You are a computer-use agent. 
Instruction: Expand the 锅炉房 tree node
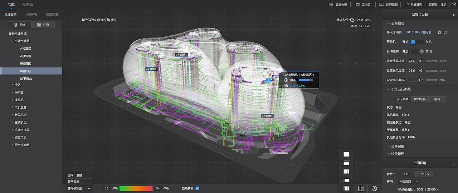[x=13, y=92]
